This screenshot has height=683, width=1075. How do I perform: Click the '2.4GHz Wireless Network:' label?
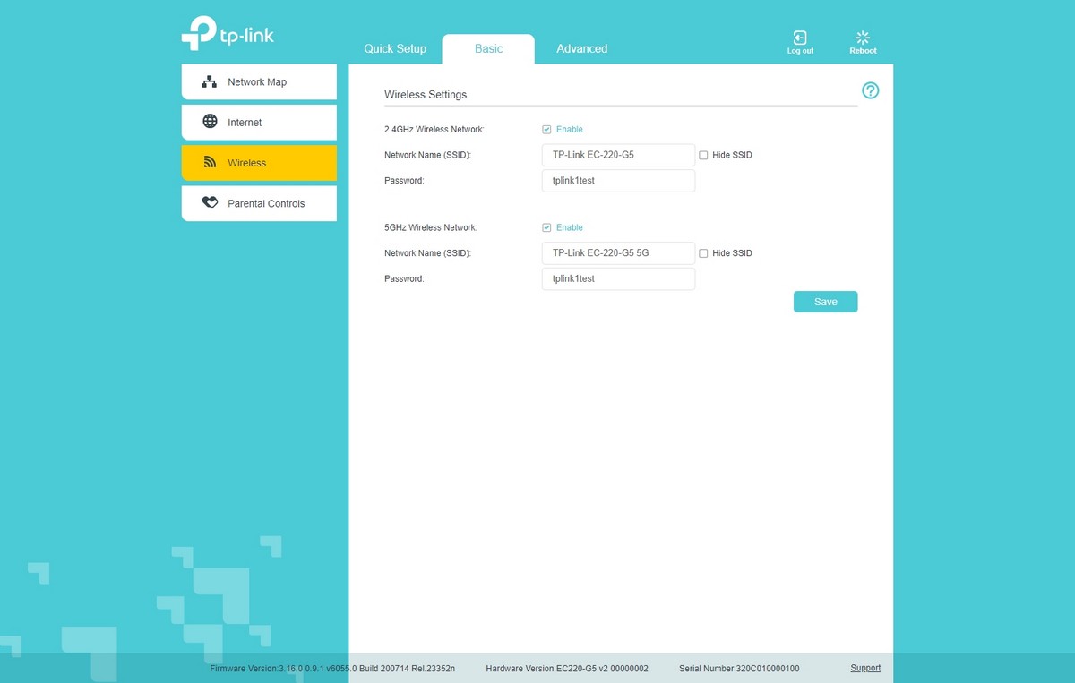coord(434,130)
